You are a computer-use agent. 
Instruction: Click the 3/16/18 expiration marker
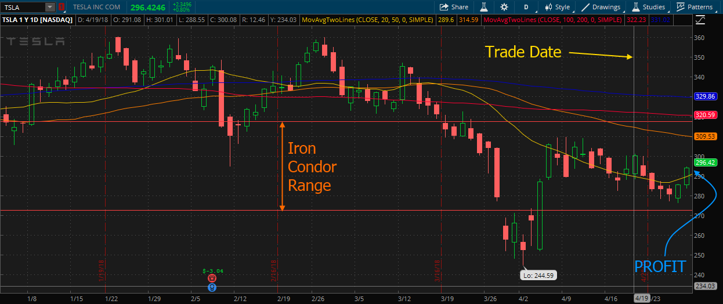[x=438, y=270]
